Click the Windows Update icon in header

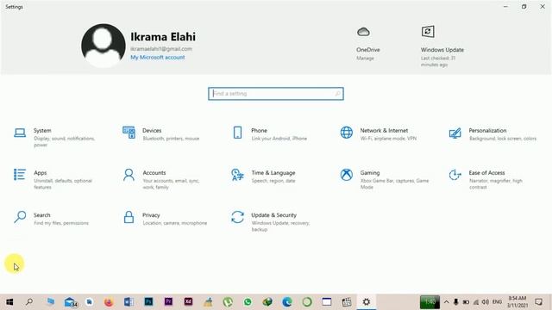[428, 32]
